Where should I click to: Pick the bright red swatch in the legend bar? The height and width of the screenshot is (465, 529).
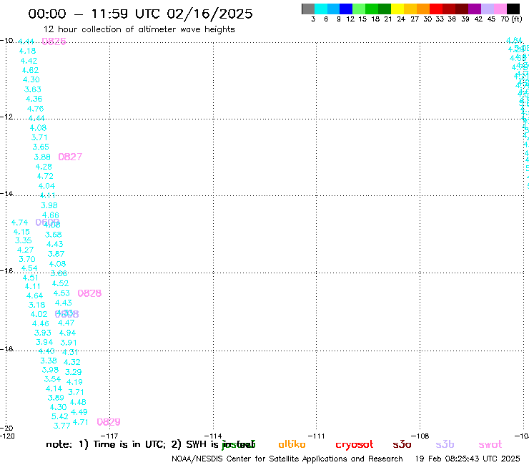click(x=435, y=9)
